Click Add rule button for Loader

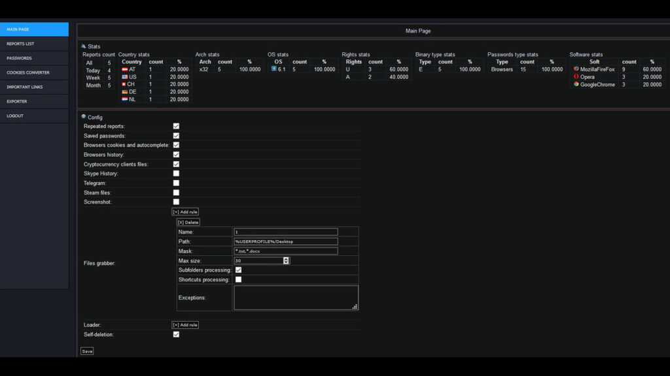pyautogui.click(x=185, y=325)
